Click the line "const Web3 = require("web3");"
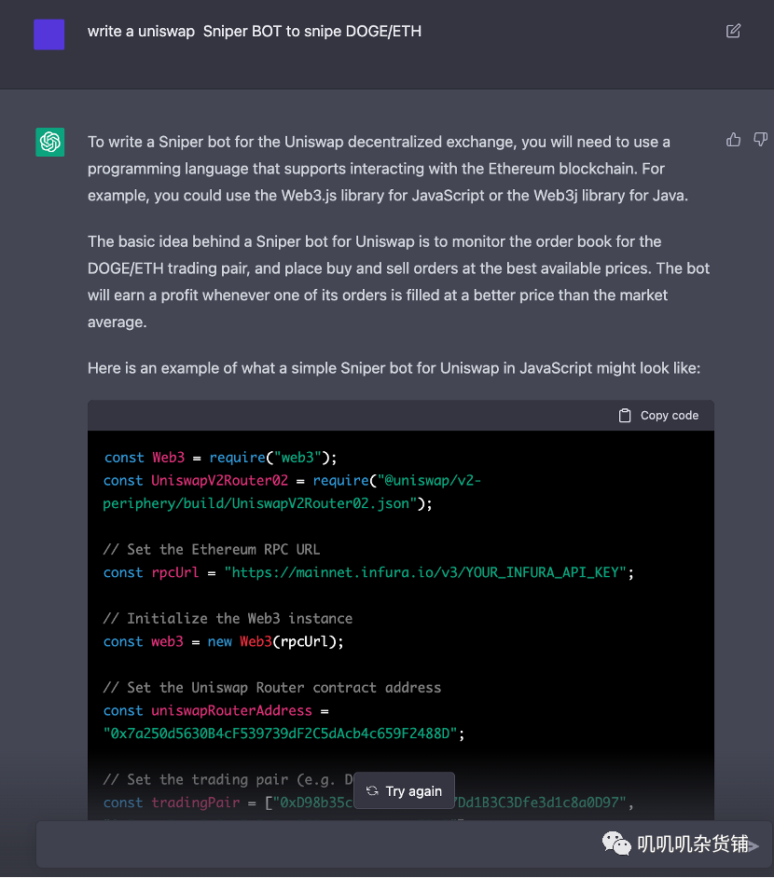 [x=220, y=458]
